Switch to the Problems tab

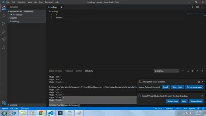click(x=69, y=71)
